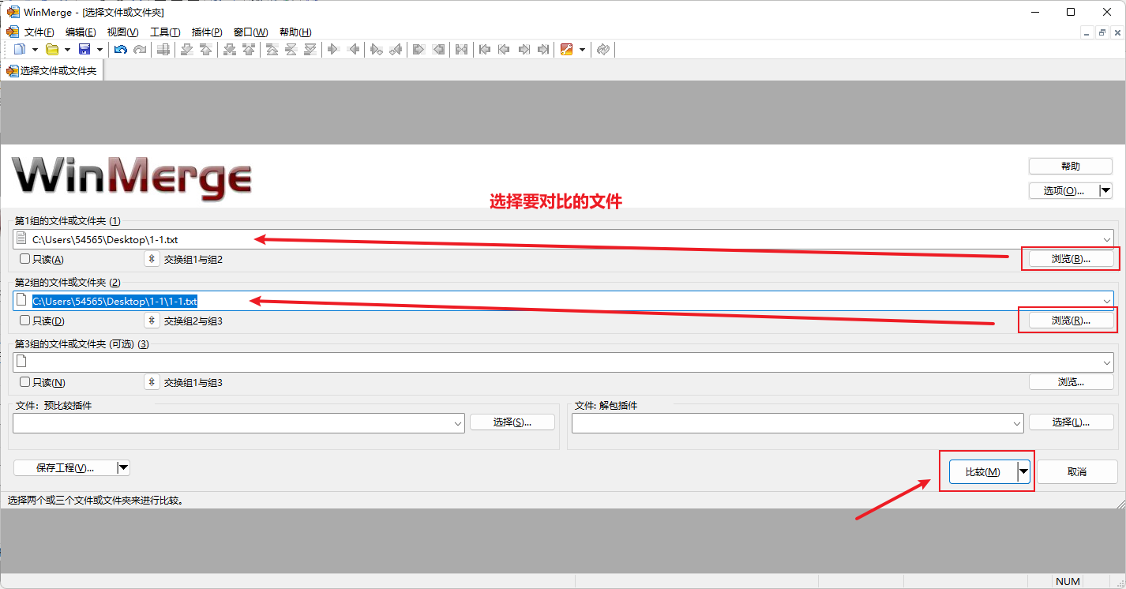1126x589 pixels.
Task: Expand the arrow beside 选项(O)... button
Action: [1105, 190]
